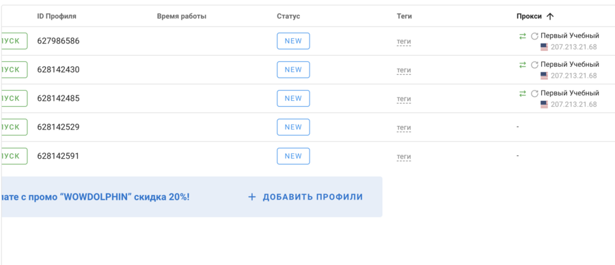Image resolution: width=615 pixels, height=265 pixels.
Task: Launch profile 628142485 with its ПУСК button
Action: tap(14, 99)
